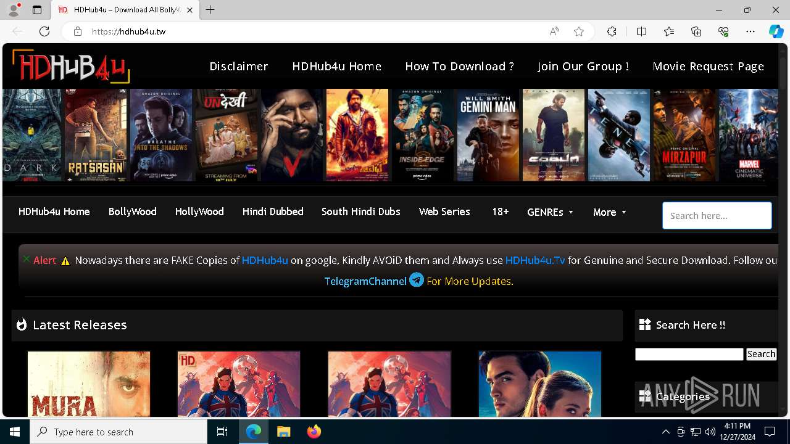Toggle Split screen icon

pyautogui.click(x=641, y=31)
